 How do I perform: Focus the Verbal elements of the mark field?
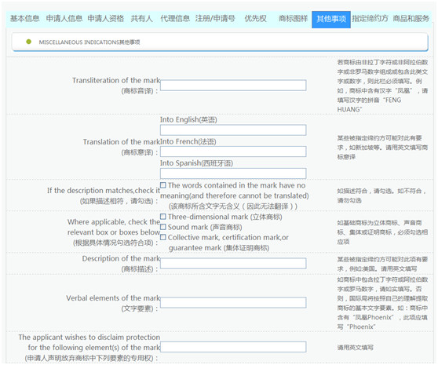pyautogui.click(x=233, y=302)
